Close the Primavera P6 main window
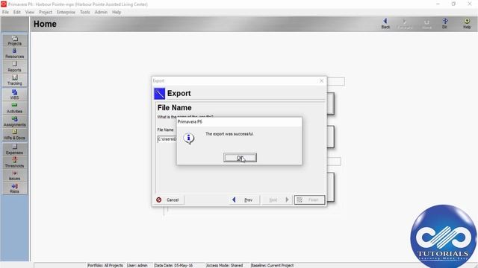The image size is (478, 268). pos(470,4)
